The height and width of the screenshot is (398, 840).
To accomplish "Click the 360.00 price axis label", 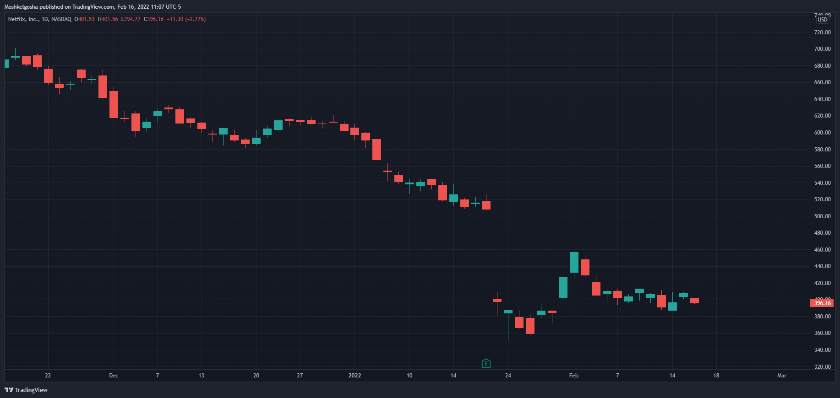I will coord(822,333).
